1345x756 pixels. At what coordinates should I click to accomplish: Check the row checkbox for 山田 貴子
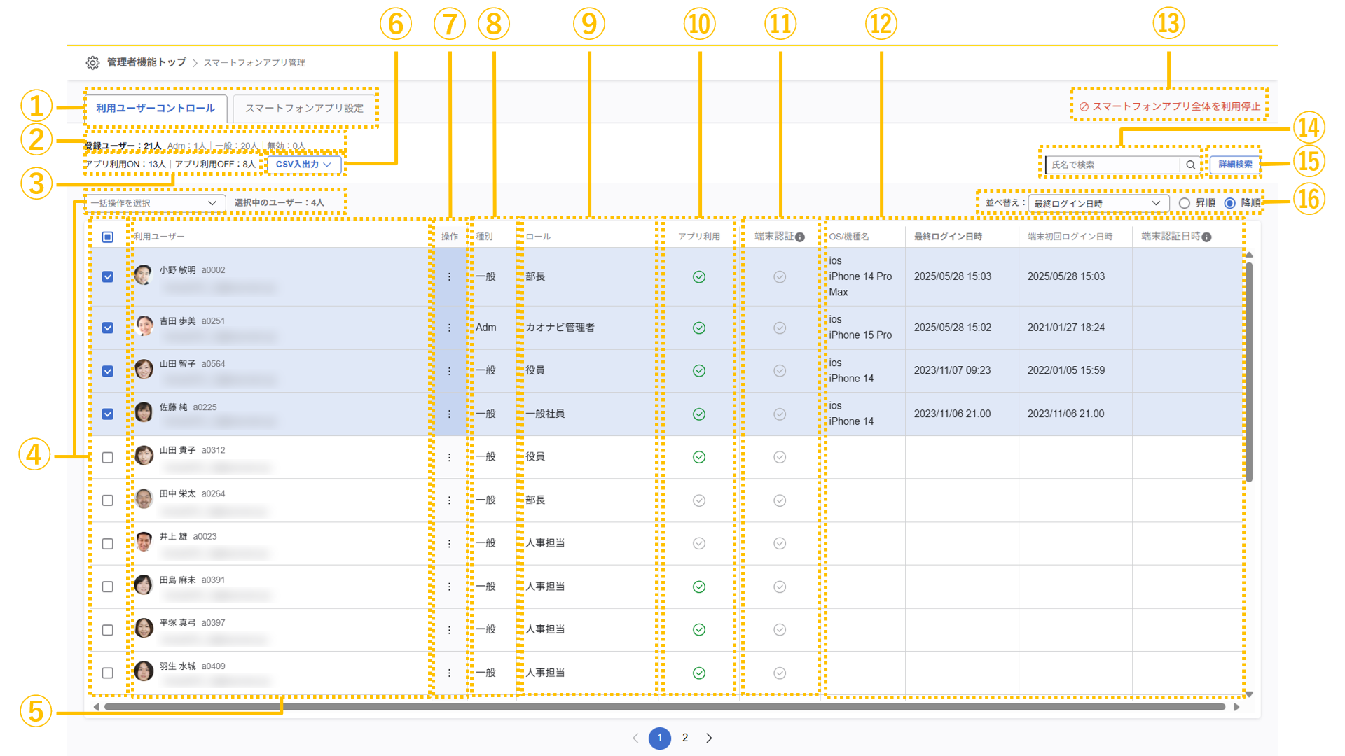(x=108, y=457)
